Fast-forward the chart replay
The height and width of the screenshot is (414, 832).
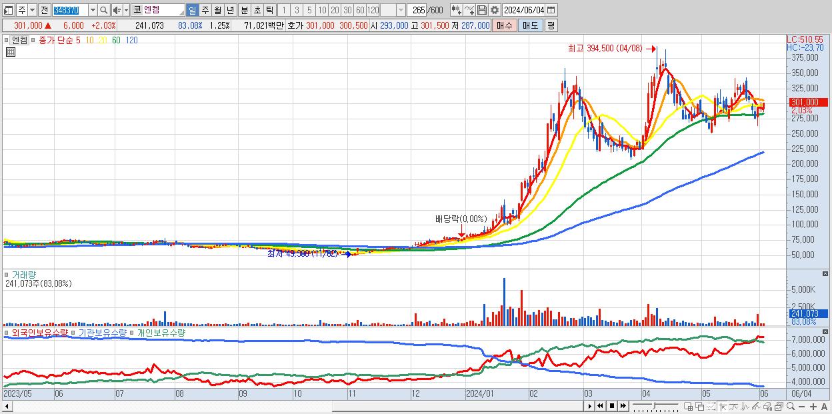click(623, 406)
